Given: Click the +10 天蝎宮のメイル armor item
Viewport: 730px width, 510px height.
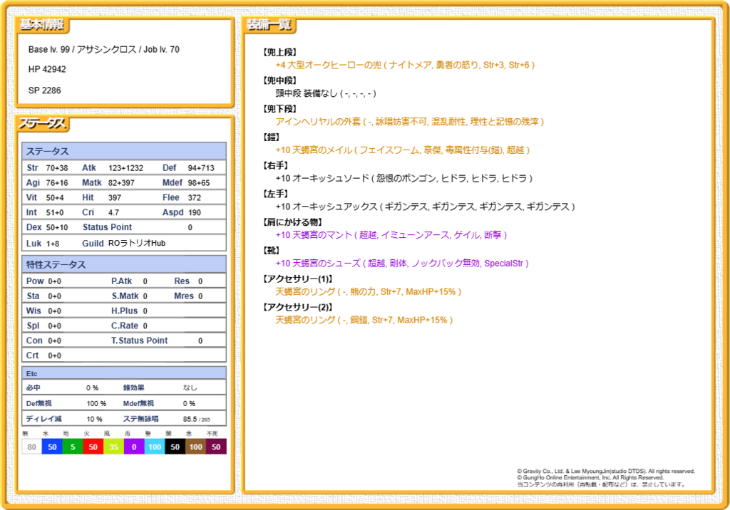Looking at the screenshot, I should pyautogui.click(x=403, y=150).
